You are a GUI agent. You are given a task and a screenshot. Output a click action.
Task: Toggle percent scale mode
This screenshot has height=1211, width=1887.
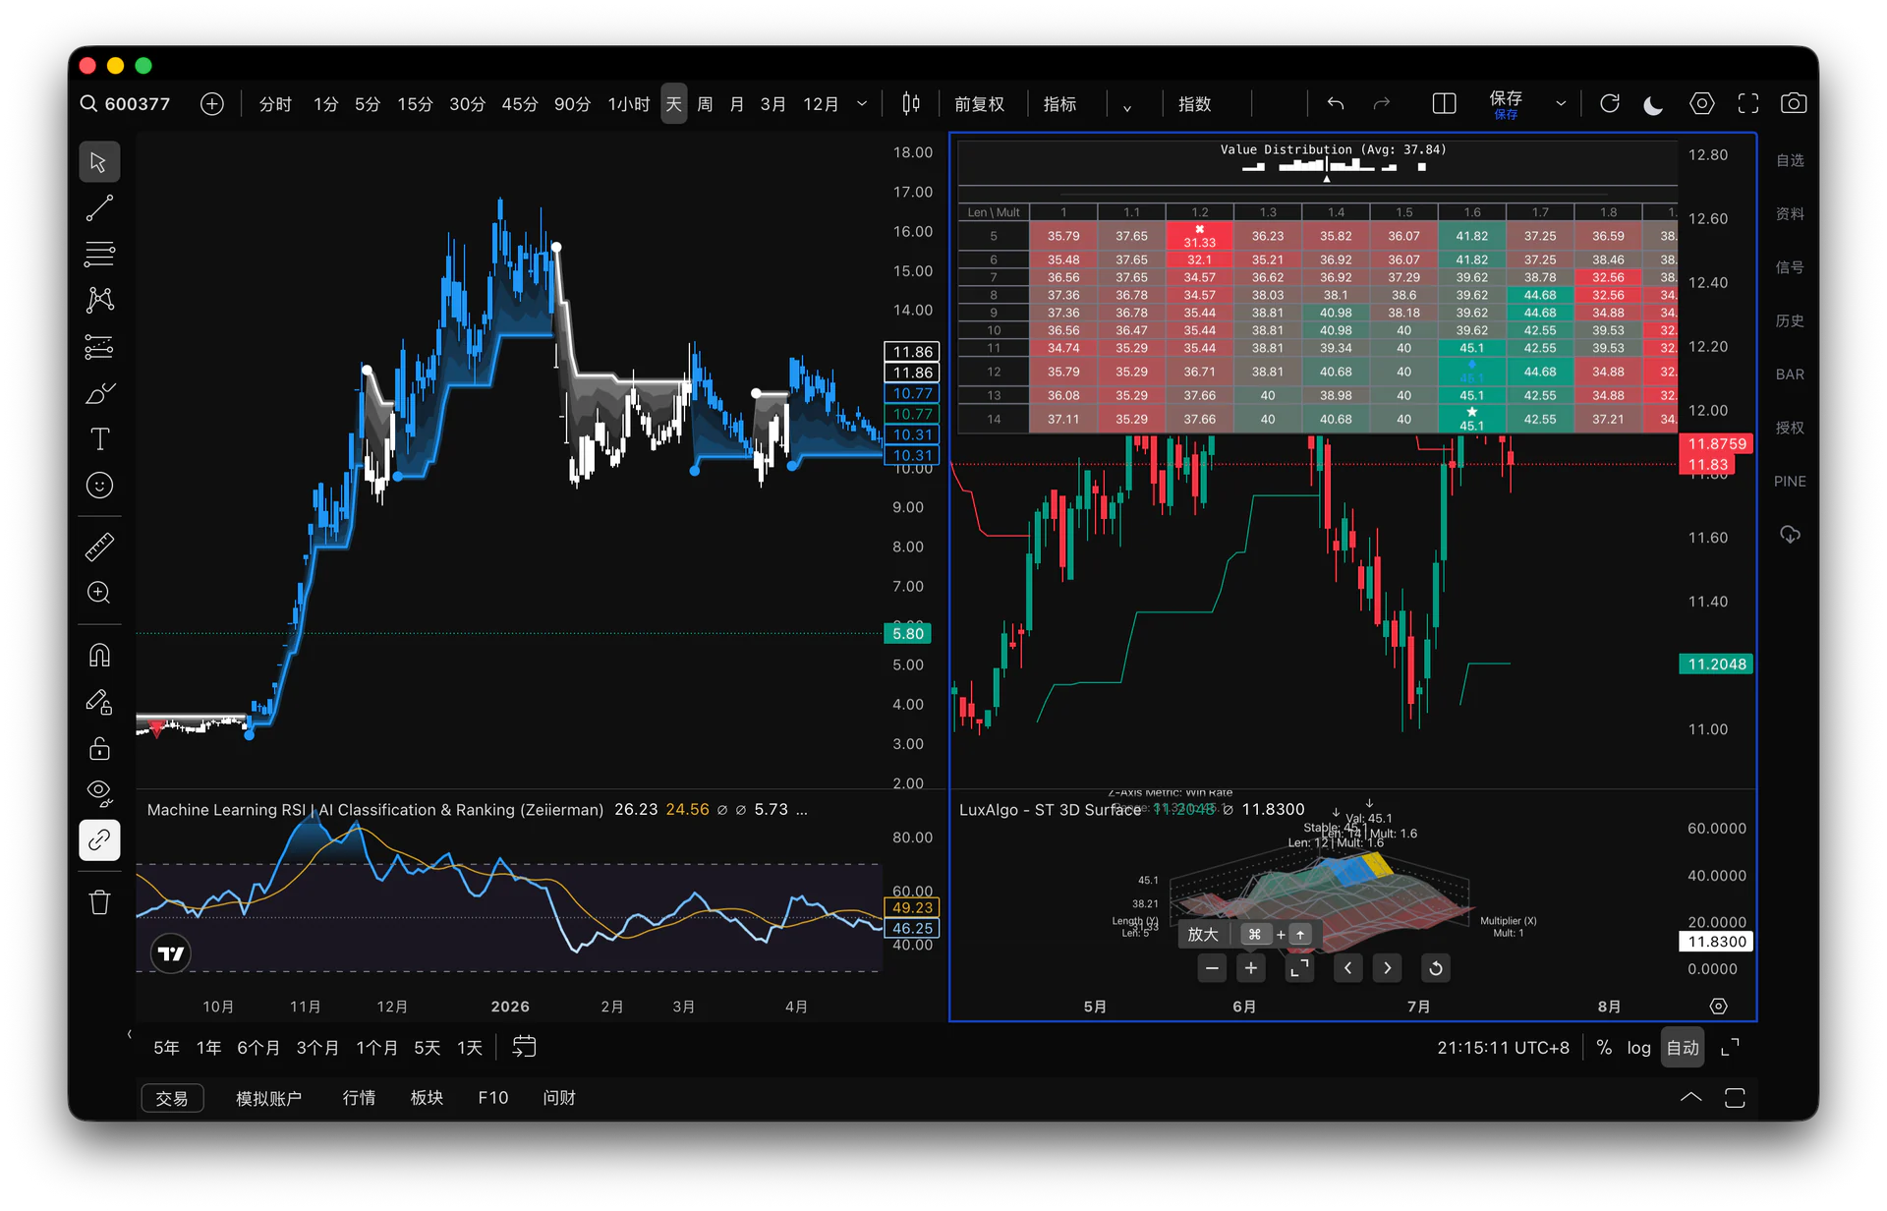point(1604,1048)
